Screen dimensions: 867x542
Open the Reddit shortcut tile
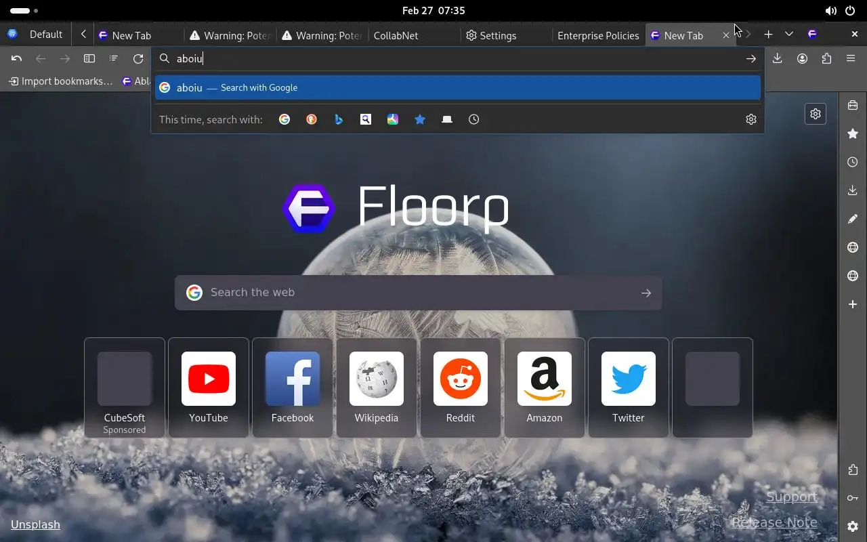tap(461, 388)
